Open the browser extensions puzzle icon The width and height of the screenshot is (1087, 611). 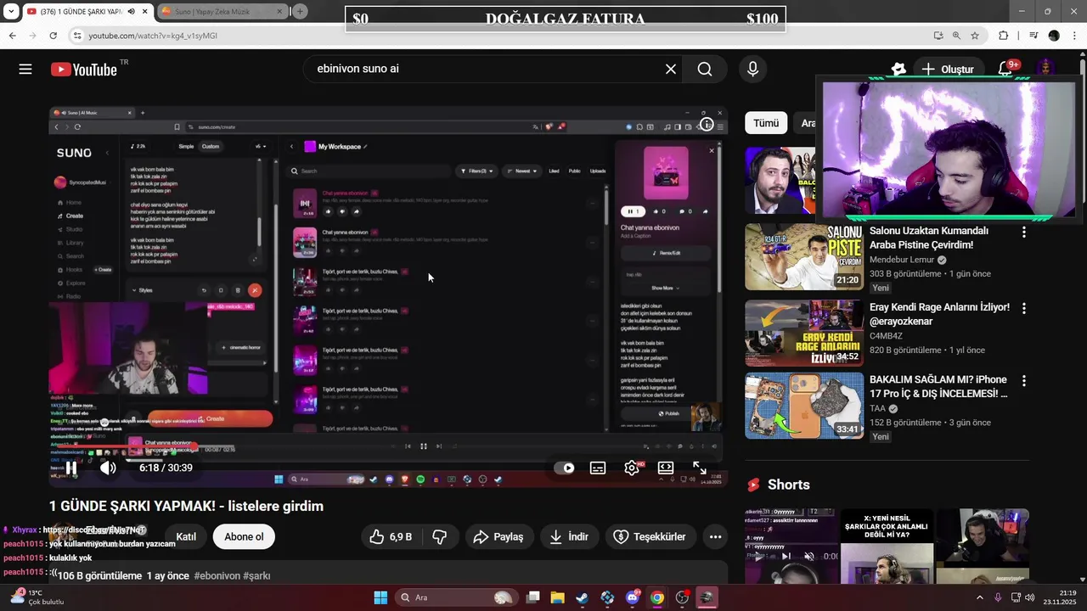[1003, 36]
